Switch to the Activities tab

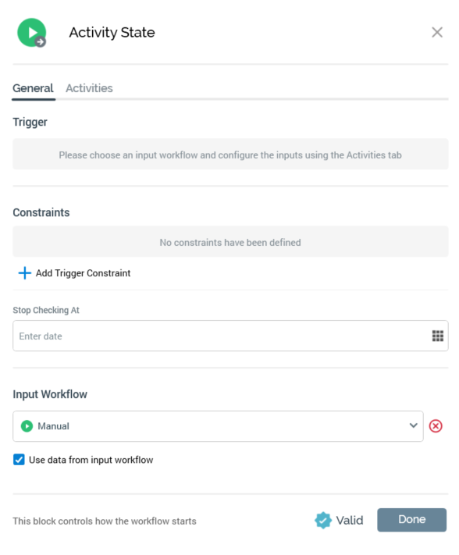[89, 88]
